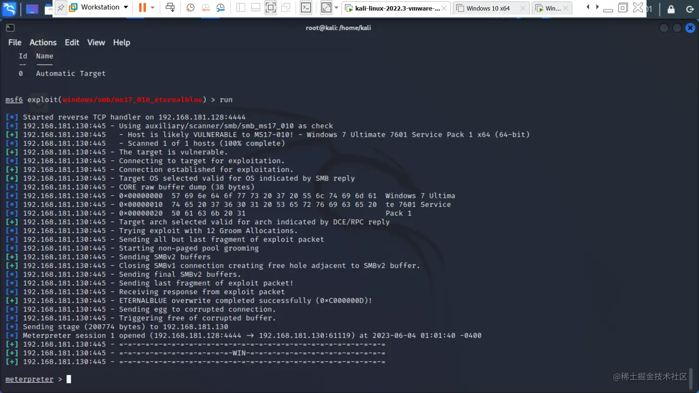The width and height of the screenshot is (699, 393).
Task: Pause the virtual machine with orange pause button
Action: tap(142, 7)
